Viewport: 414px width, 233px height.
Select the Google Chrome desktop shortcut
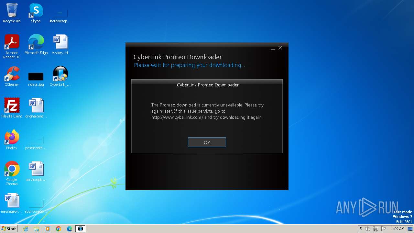(x=12, y=173)
